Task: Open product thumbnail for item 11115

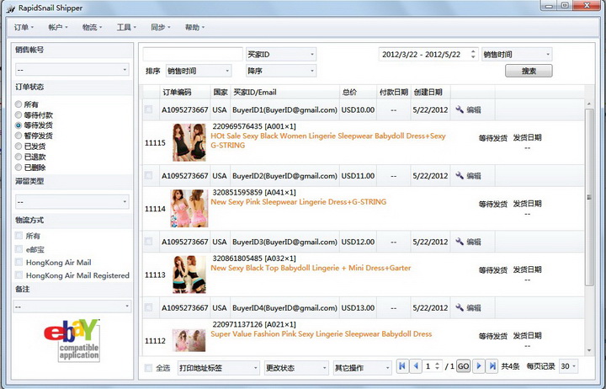Action: [x=189, y=142]
